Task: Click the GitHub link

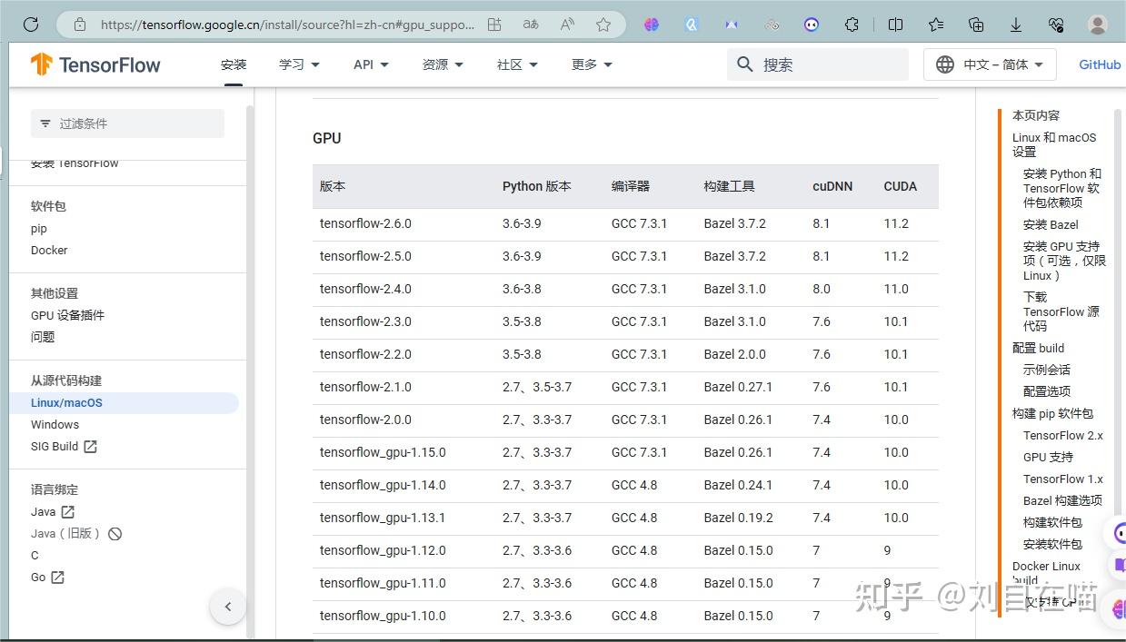Action: [x=1099, y=64]
